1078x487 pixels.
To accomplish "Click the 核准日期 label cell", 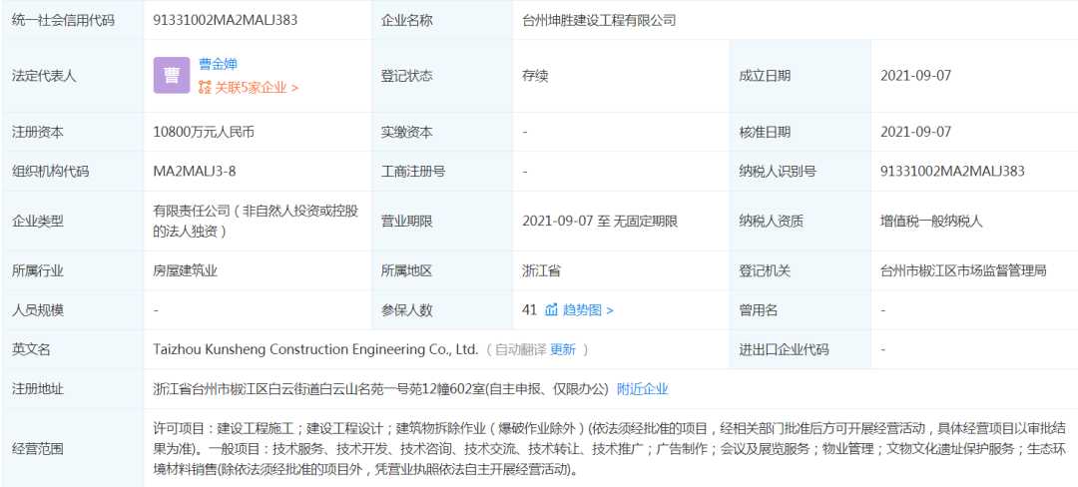I will point(801,132).
